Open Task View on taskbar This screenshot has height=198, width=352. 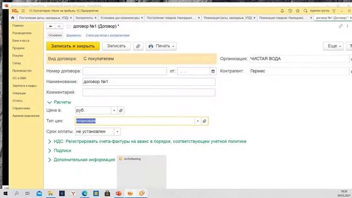click(x=28, y=193)
